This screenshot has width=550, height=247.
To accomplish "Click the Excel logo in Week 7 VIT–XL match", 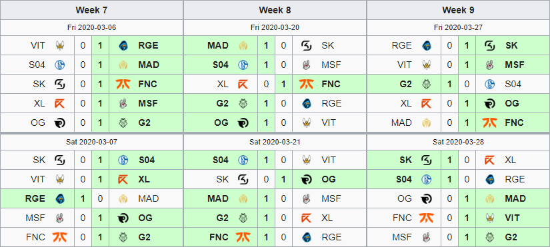I will click(x=123, y=179).
